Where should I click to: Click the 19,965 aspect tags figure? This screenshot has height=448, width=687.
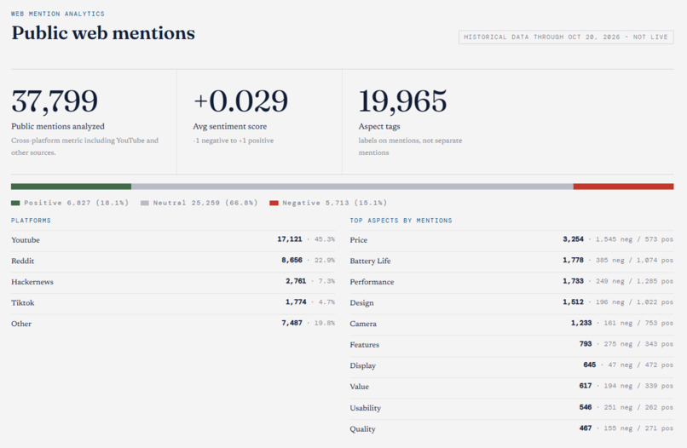coord(402,101)
